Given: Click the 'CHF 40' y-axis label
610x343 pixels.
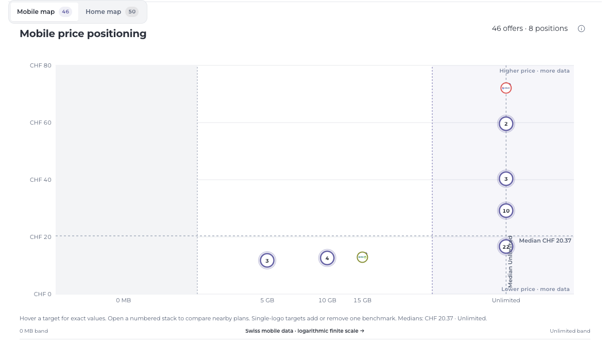Looking at the screenshot, I should tap(41, 180).
